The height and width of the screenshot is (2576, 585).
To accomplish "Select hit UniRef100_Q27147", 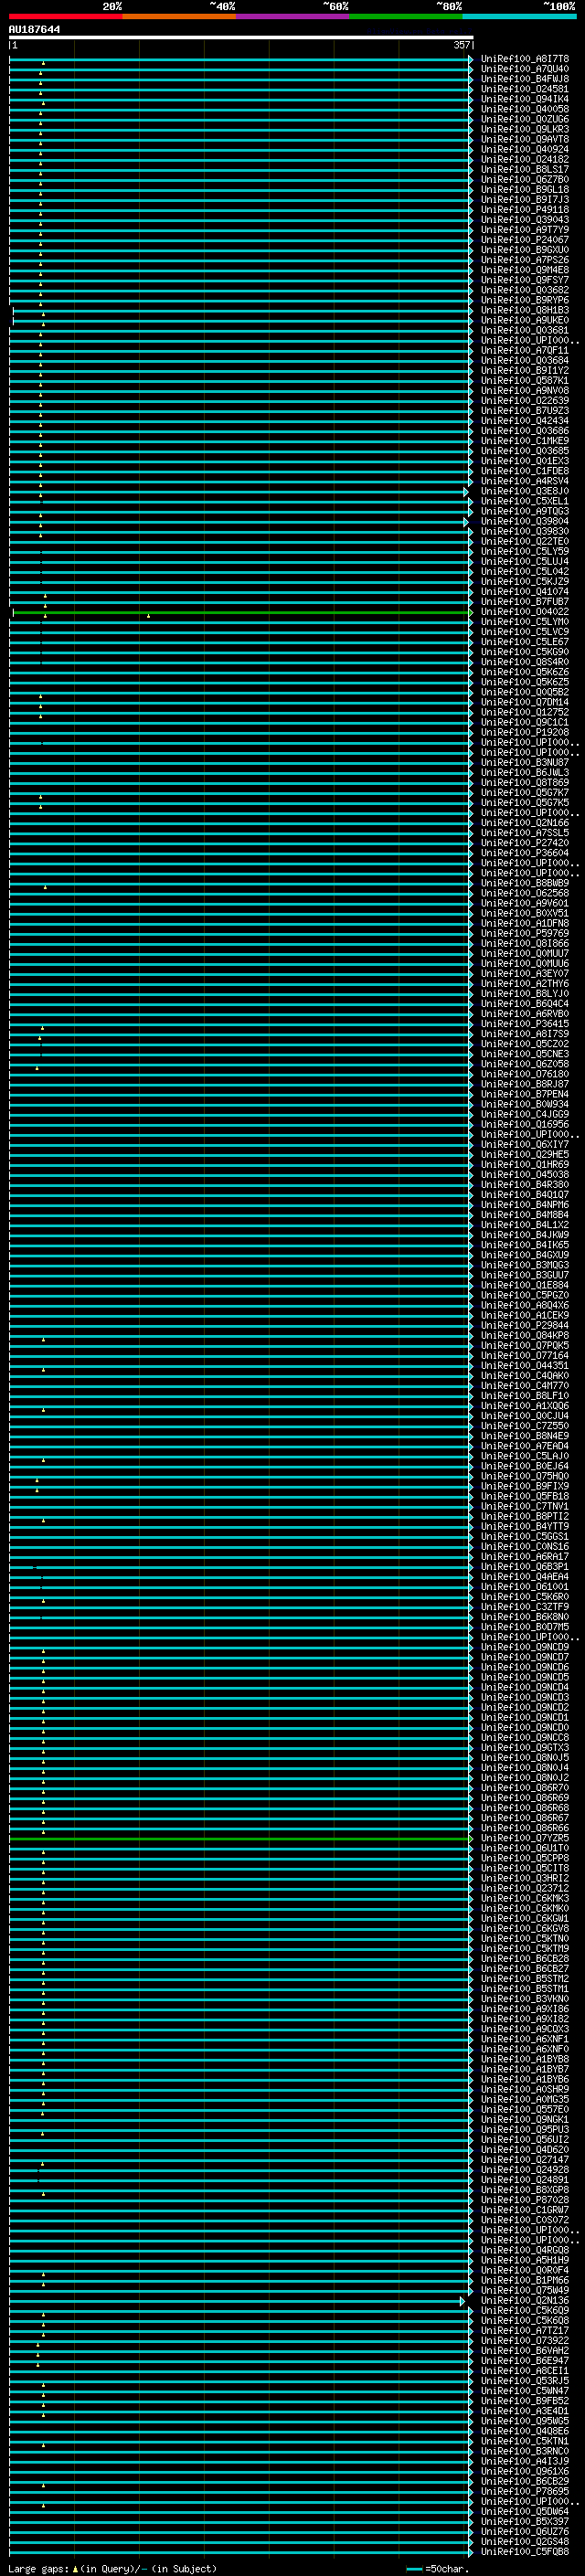I will point(524,2160).
